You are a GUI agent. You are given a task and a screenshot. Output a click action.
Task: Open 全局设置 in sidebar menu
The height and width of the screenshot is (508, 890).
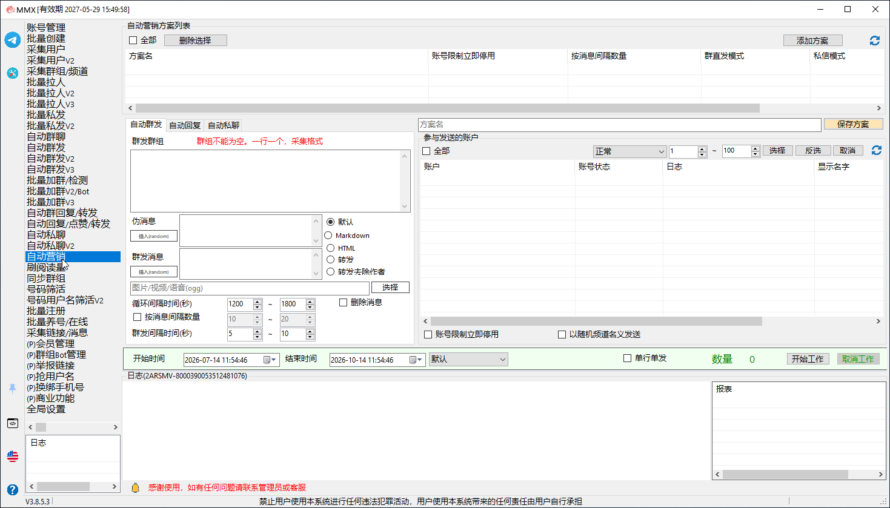tap(46, 409)
